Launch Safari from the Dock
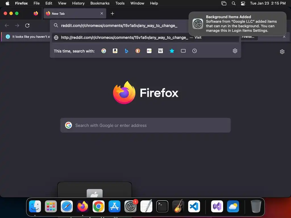Screen dimensions: 291x218 tap(67, 206)
